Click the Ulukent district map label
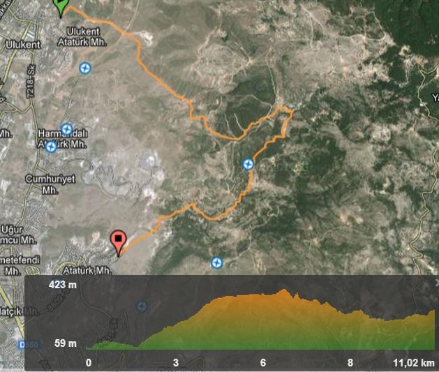Viewport: 439px width, 372px height. [x=23, y=45]
